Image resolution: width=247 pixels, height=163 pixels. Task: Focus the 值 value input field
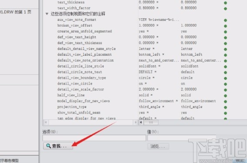coord(182,138)
